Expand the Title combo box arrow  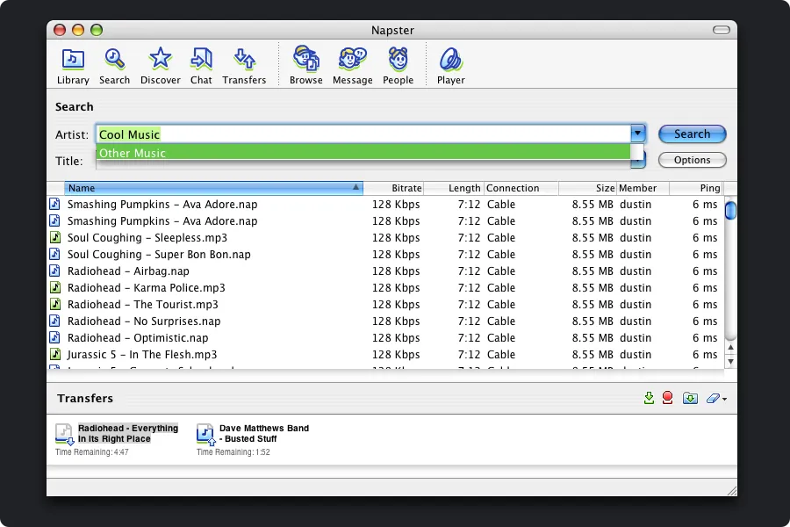(638, 162)
